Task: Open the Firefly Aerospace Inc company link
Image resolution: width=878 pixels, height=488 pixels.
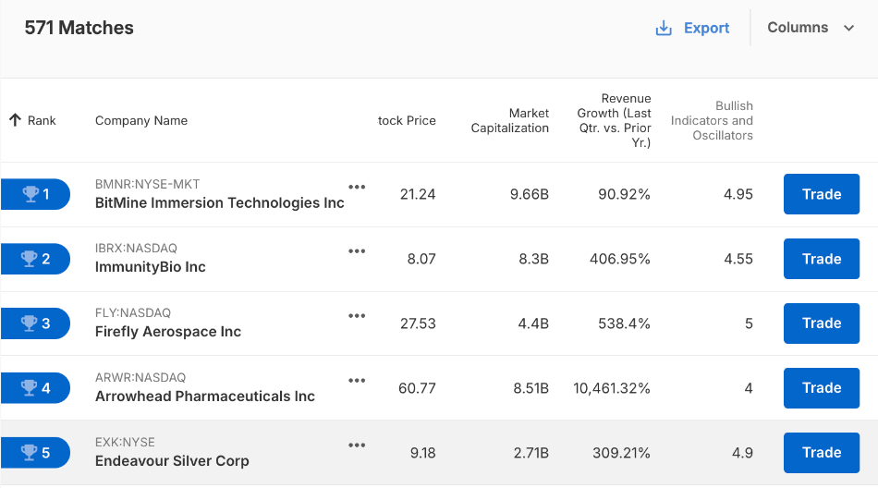Action: [x=168, y=332]
